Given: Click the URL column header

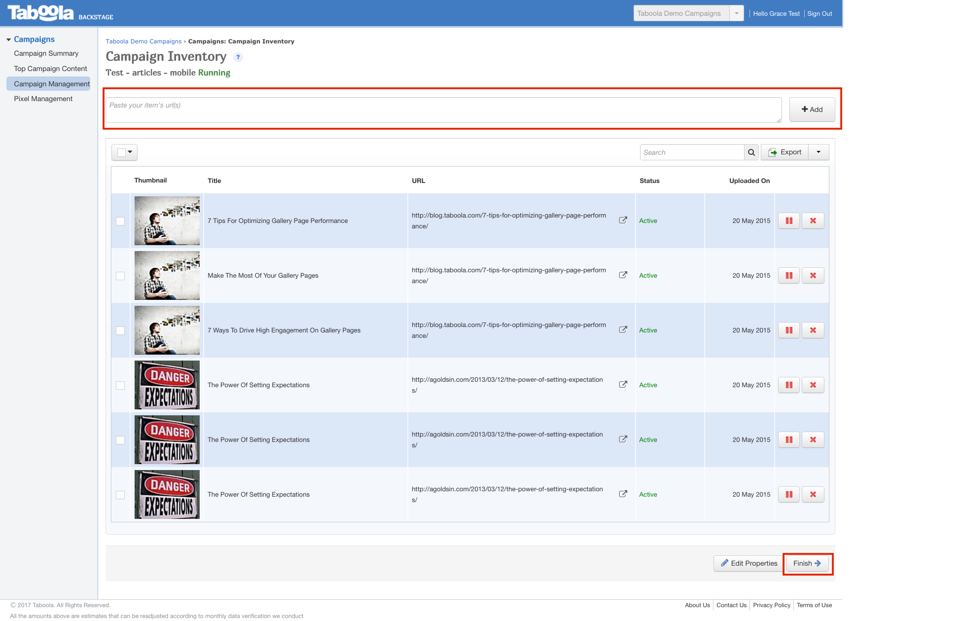Looking at the screenshot, I should point(419,181).
